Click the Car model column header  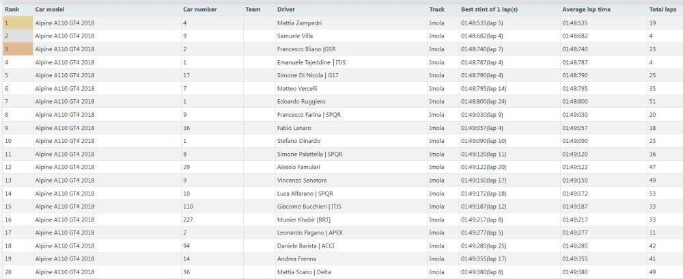(x=107, y=9)
